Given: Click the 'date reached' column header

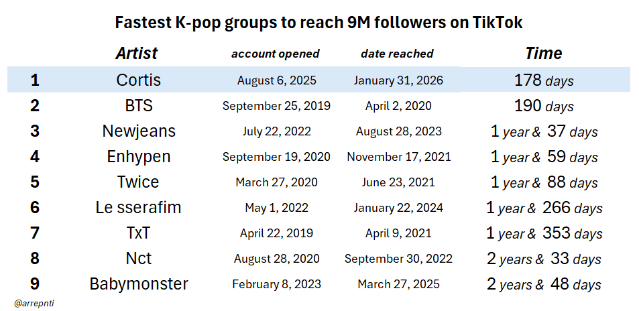Looking at the screenshot, I should pos(397,54).
